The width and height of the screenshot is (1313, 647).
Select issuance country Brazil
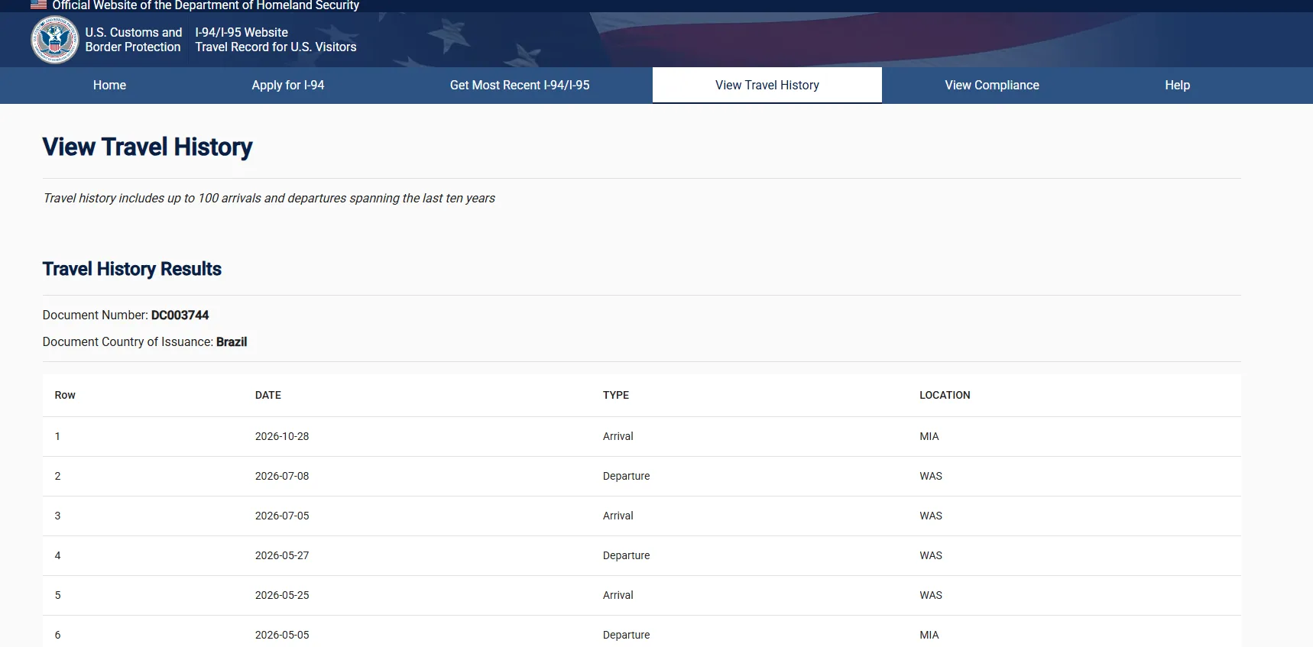coord(232,341)
